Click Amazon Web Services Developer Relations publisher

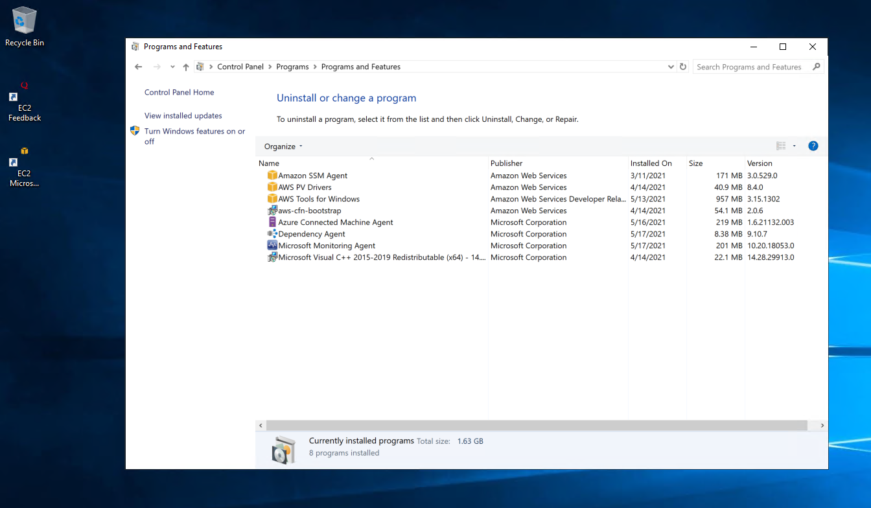[558, 199]
